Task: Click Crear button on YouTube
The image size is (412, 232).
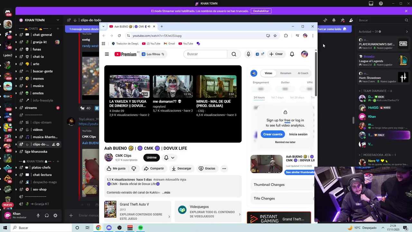Action: 276,54
